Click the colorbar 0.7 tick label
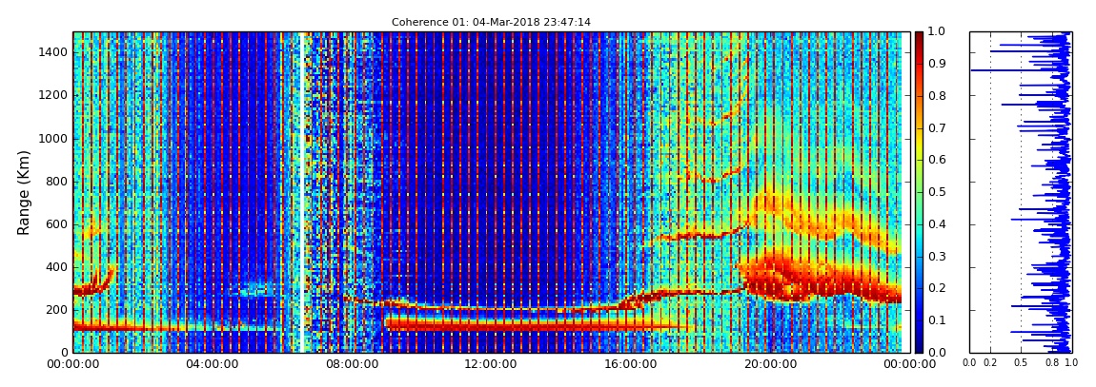This screenshot has width=1096, height=387. pos(937,128)
